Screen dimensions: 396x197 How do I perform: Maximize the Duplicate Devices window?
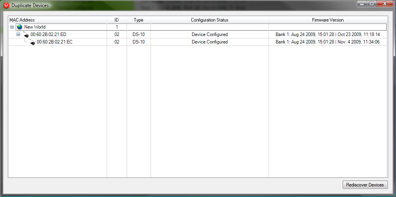pos(372,4)
